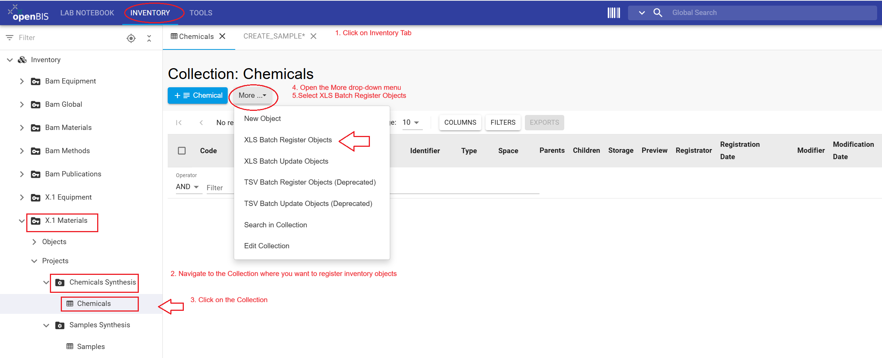Collapse the X.1 Materials folder
This screenshot has height=358, width=882.
(22, 221)
